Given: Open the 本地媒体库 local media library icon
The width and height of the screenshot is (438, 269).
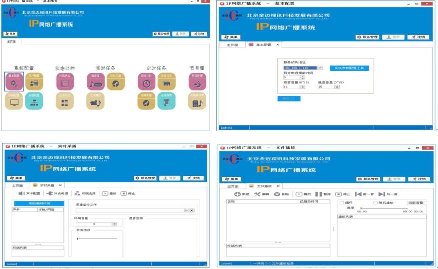Looking at the screenshot, I should (x=197, y=101).
